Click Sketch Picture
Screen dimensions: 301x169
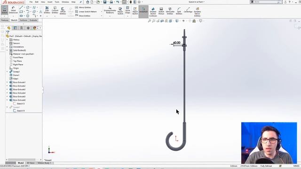click(x=161, y=11)
